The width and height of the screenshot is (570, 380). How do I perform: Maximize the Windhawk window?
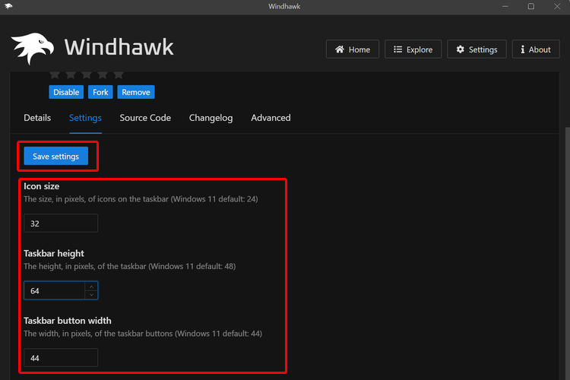click(531, 7)
